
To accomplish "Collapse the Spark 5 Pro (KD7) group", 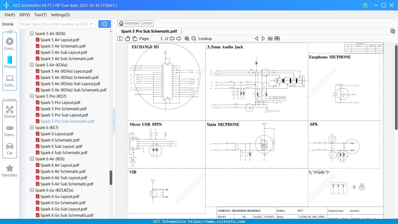I will tap(32, 96).
